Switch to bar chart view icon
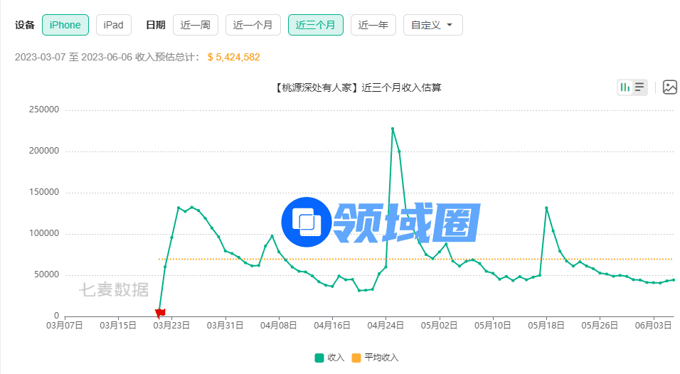680x374 pixels. [625, 87]
